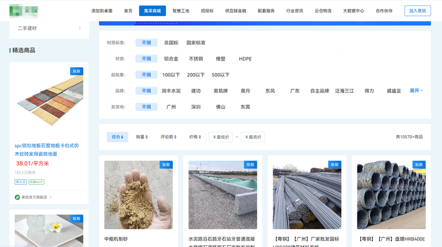Open the spc锁扣地板 flooring product image

click(49, 101)
